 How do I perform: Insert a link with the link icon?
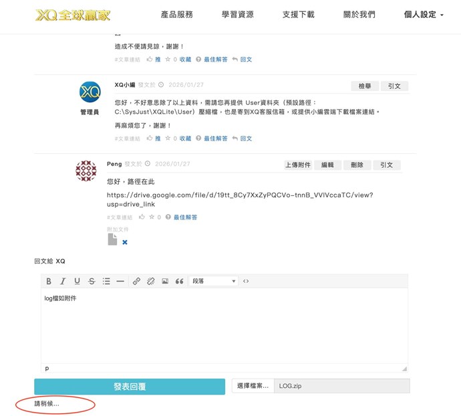(x=136, y=281)
